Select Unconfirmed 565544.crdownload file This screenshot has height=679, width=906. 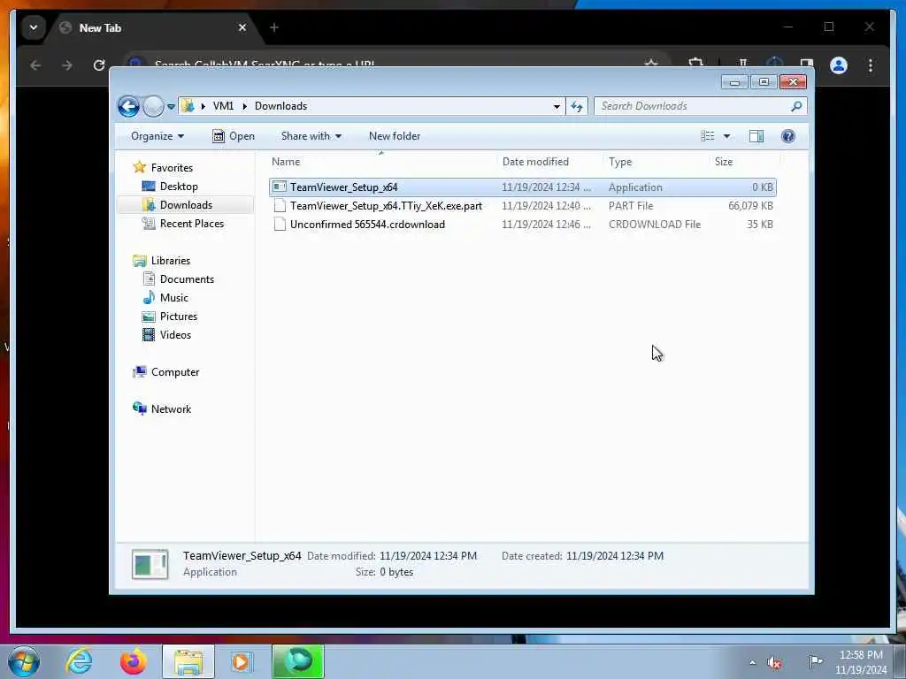tap(522, 225)
